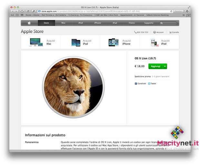
Task: Expand the Aggiungi button dropdown arrow
Action: (165, 66)
